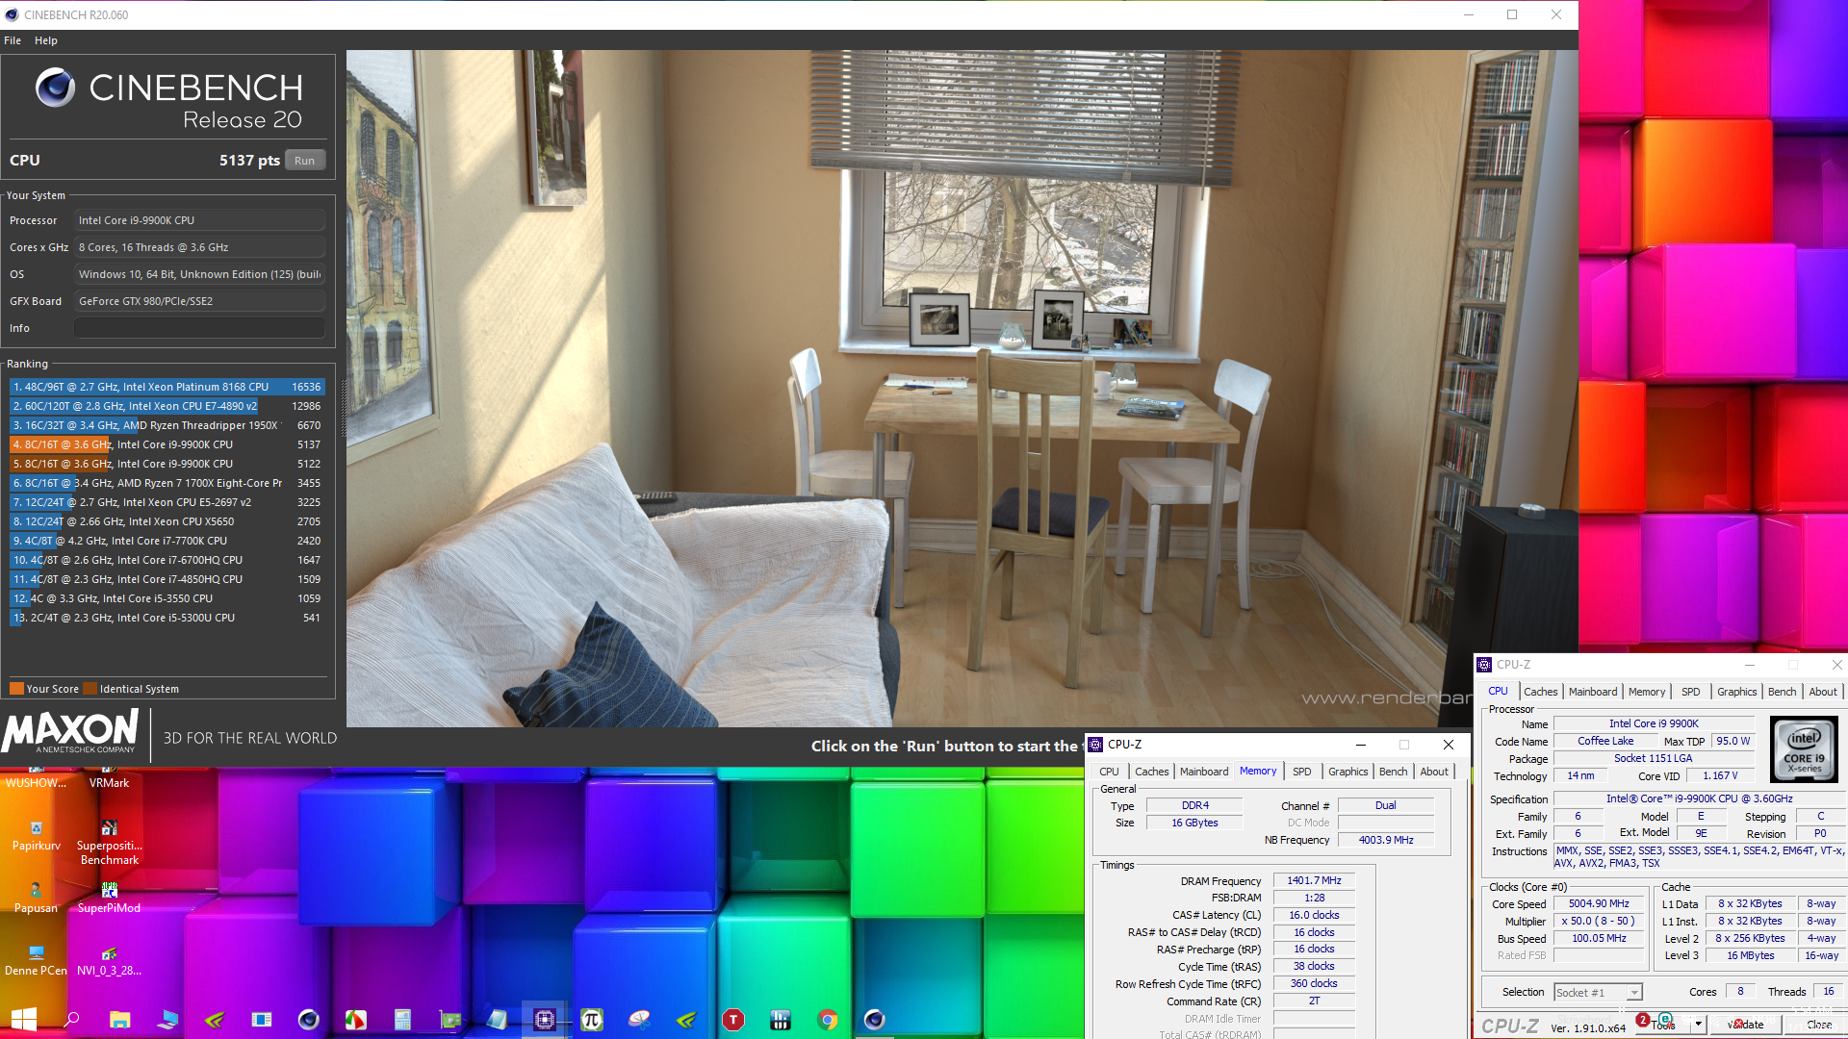Click the Close button in CPU-Z
1848x1039 pixels.
coord(1818,1025)
